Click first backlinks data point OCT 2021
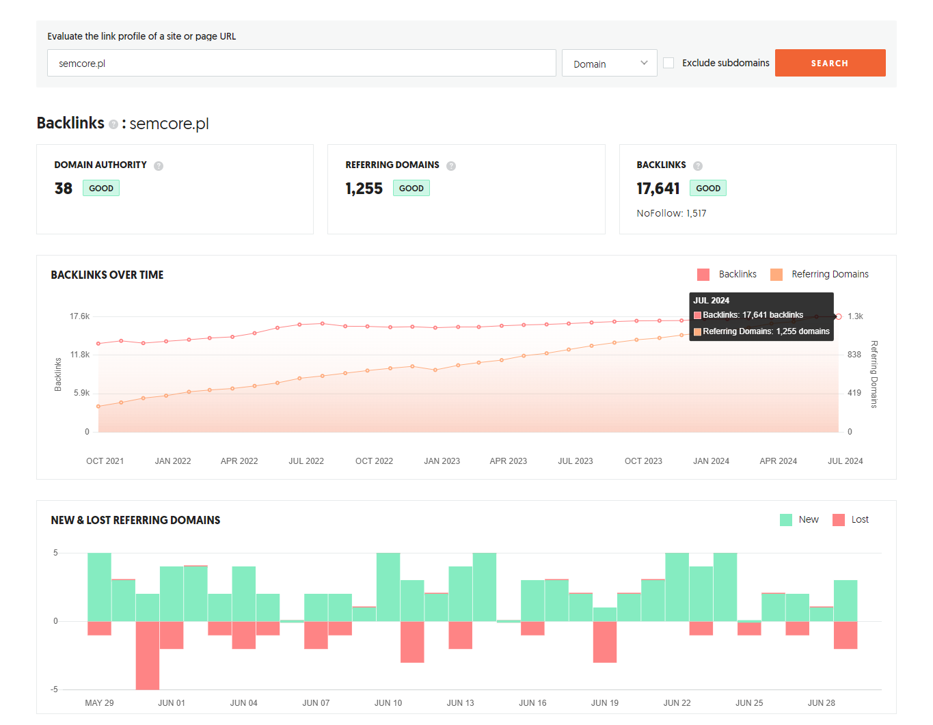Screen dimensions: 933x725 (98, 344)
